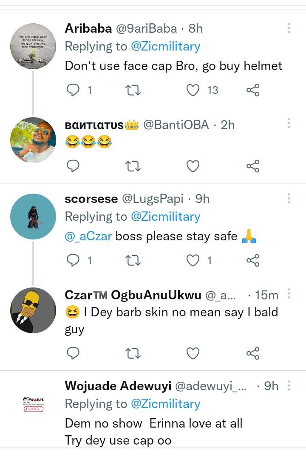The width and height of the screenshot is (306, 459).
Task: Reply to Aribaba's helmet tweet
Action: tap(74, 90)
